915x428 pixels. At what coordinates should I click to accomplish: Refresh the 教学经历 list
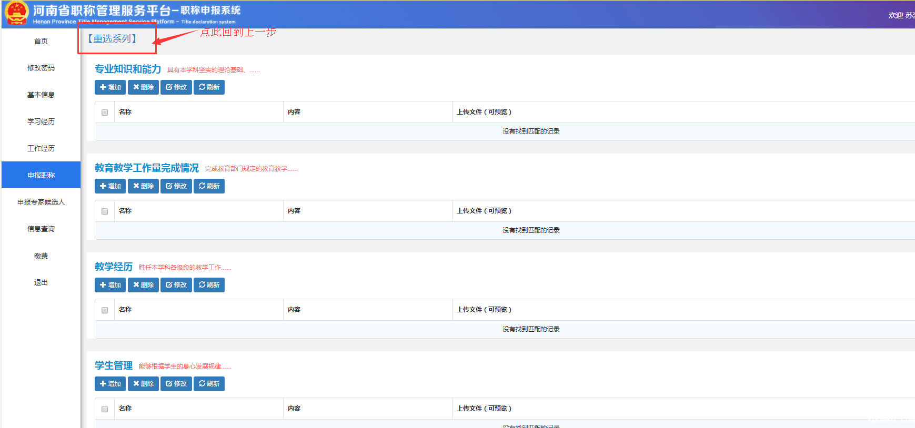tap(209, 285)
